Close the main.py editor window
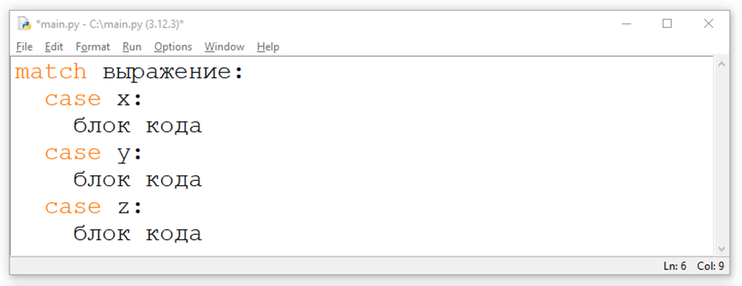 (x=708, y=23)
